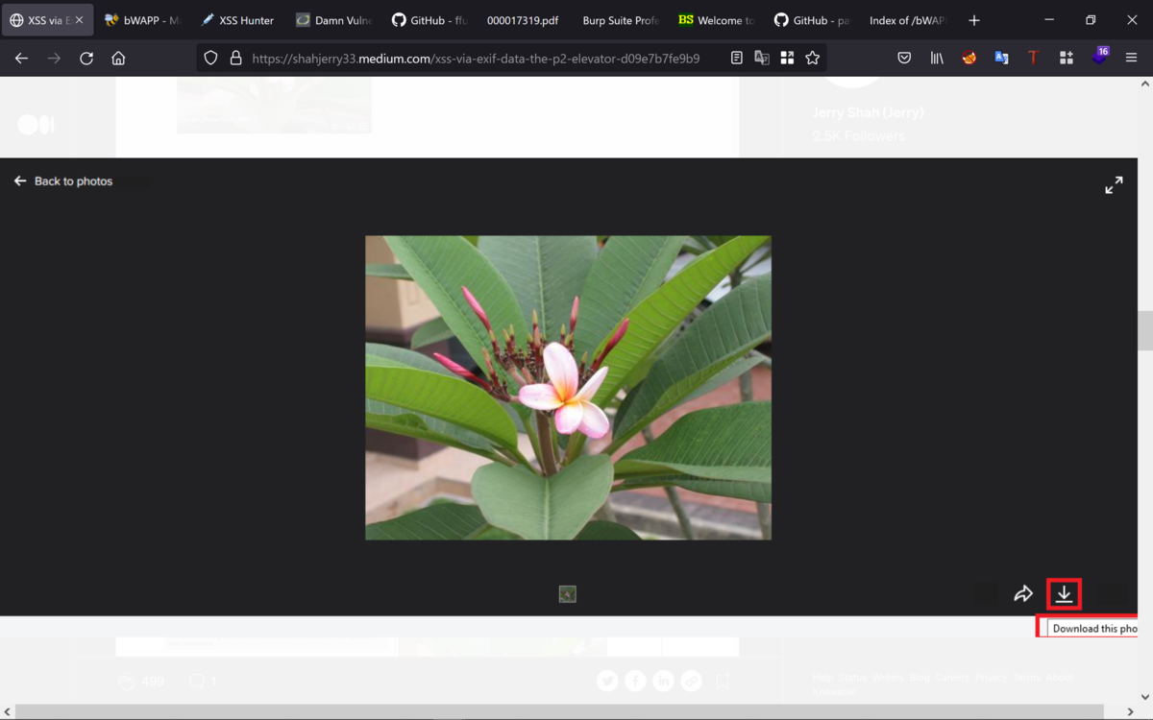Click the red T extension icon
The height and width of the screenshot is (720, 1153).
pyautogui.click(x=1033, y=59)
